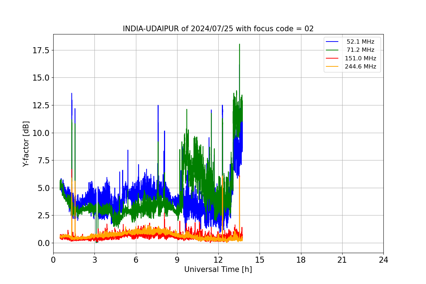This screenshot has width=426, height=284.
Task: Click the 71.2 MHz legend label
Action: 360,50
